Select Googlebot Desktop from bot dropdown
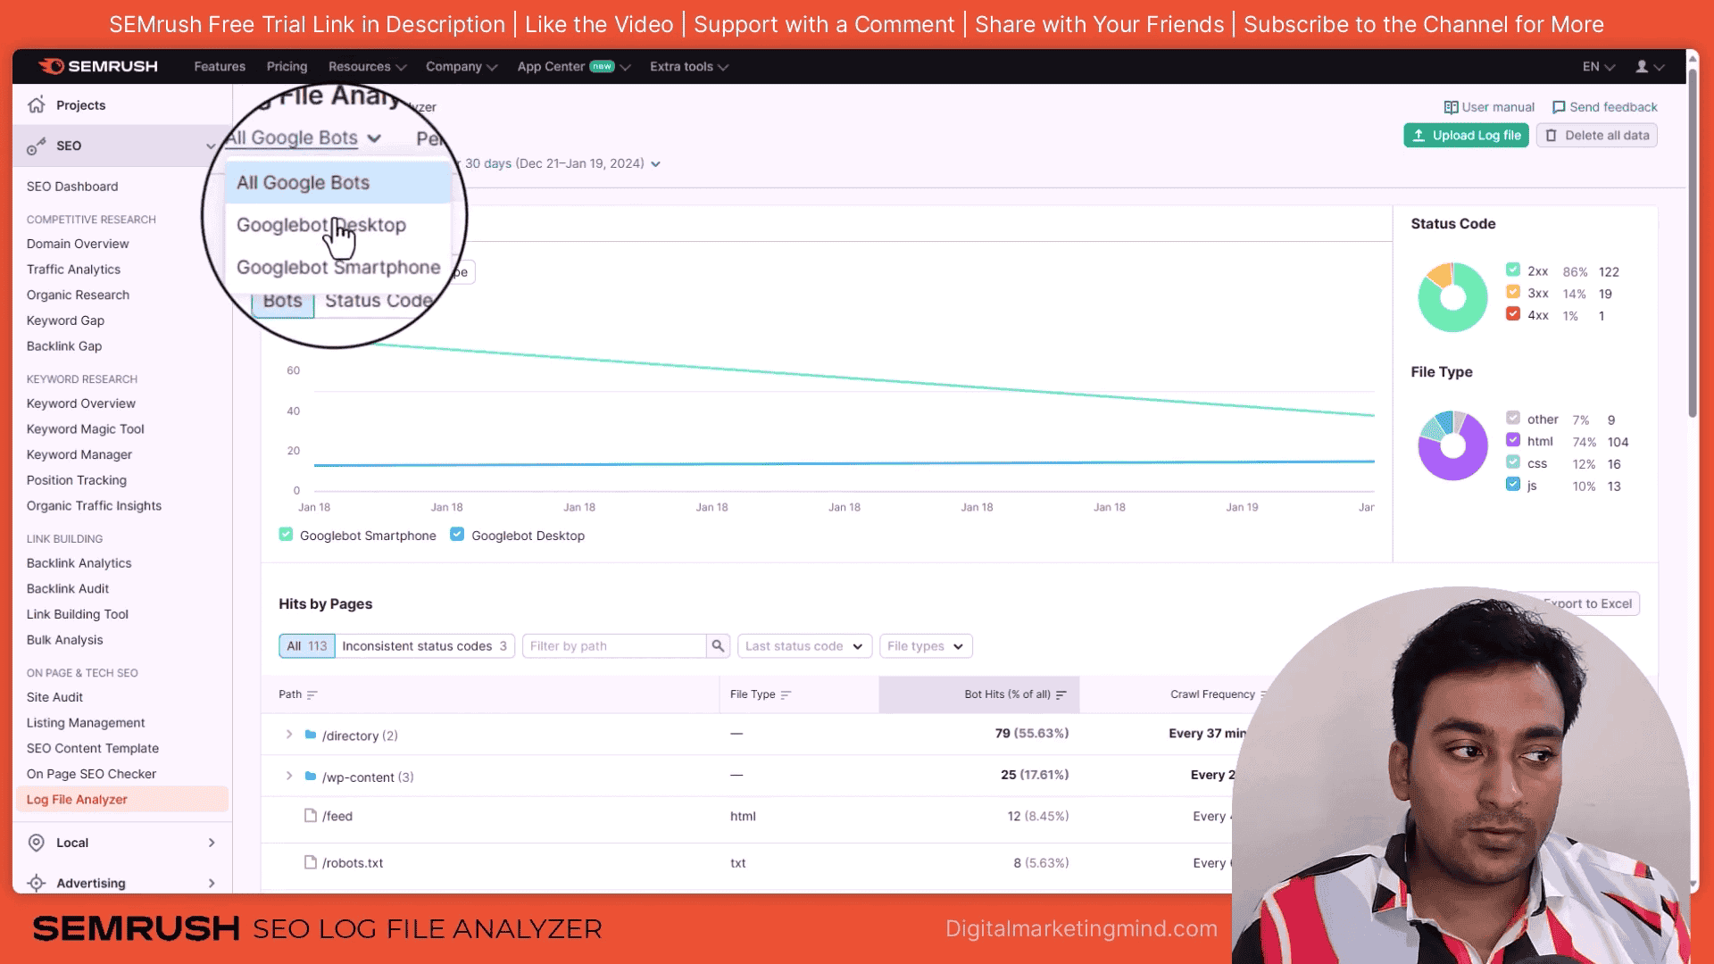The height and width of the screenshot is (964, 1714). click(x=320, y=225)
